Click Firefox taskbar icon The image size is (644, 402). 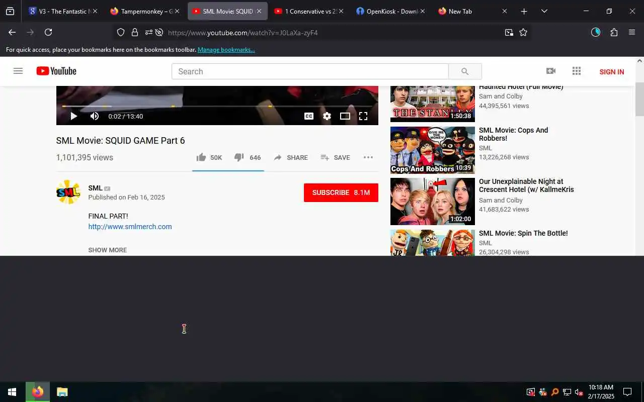pyautogui.click(x=38, y=392)
